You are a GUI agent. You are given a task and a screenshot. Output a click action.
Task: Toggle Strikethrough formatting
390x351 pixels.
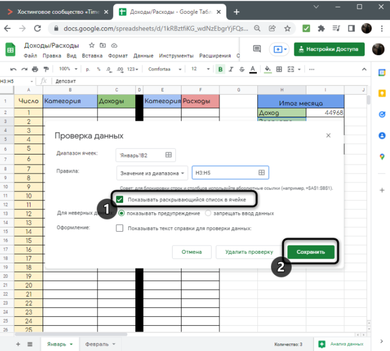242,69
